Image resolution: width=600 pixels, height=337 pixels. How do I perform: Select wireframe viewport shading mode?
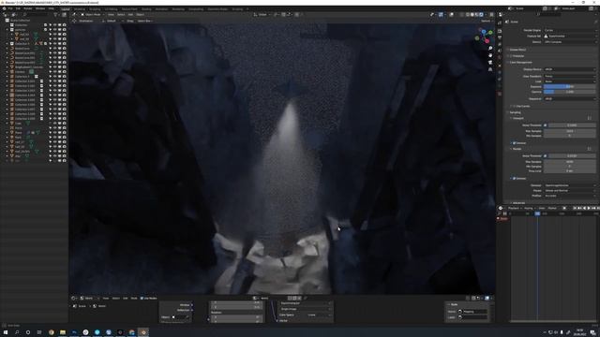[468, 15]
